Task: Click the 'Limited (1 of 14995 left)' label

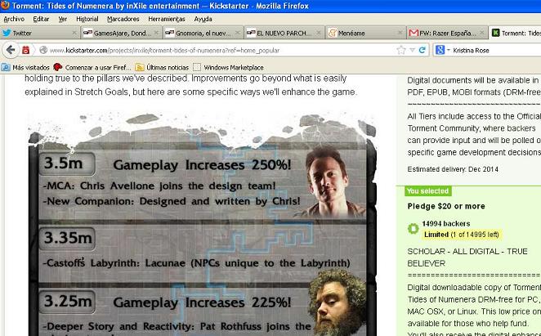Action: pyautogui.click(x=462, y=235)
